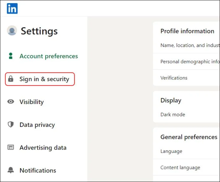Open the Language preference row
The height and width of the screenshot is (182, 220).
coord(187,151)
